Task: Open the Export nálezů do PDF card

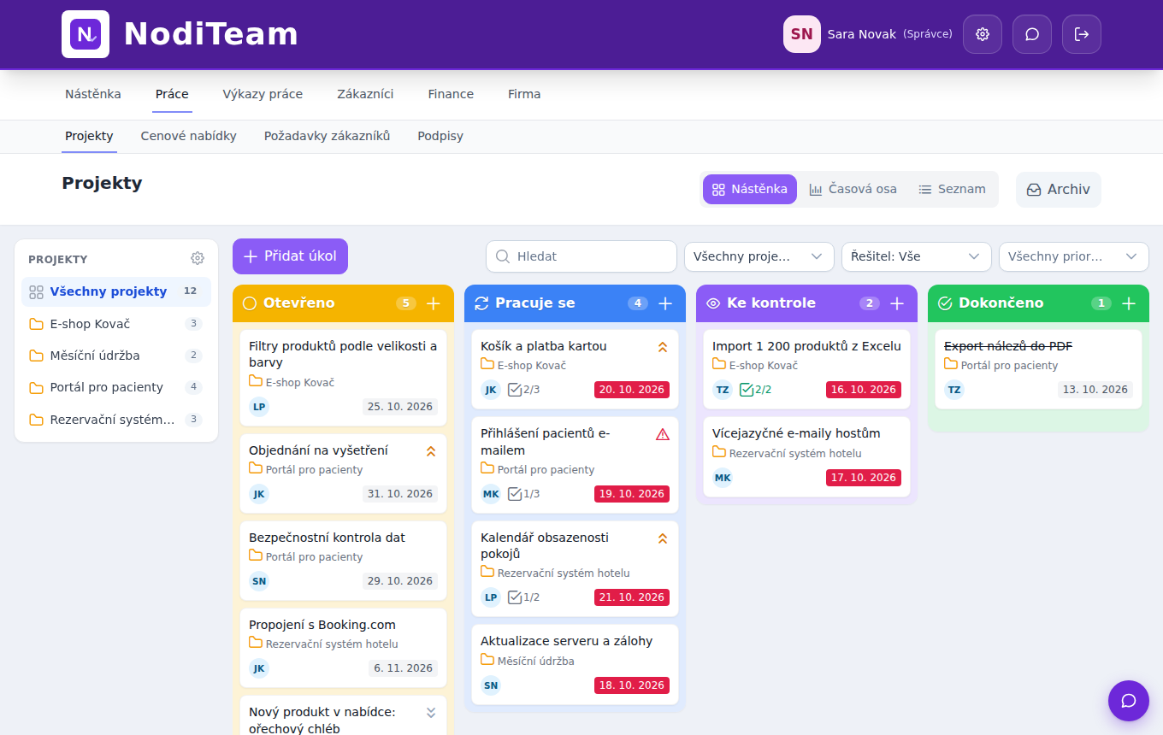Action: tap(1038, 369)
